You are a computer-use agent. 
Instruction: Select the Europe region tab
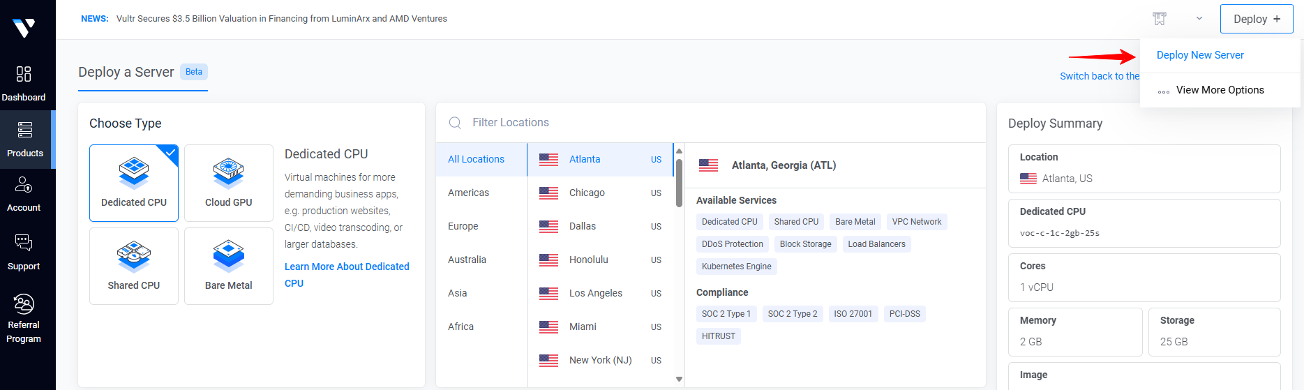481,226
